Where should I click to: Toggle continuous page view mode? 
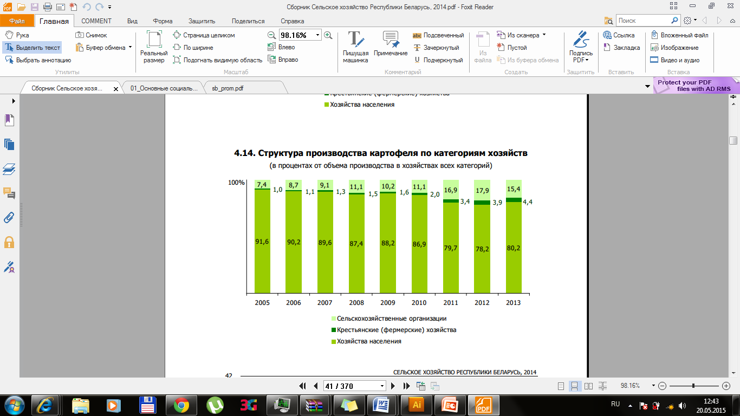pos(575,386)
